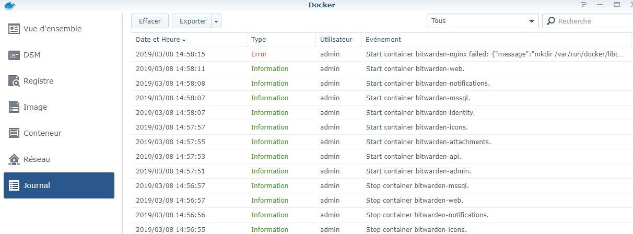Click the Effacer button

click(x=150, y=21)
